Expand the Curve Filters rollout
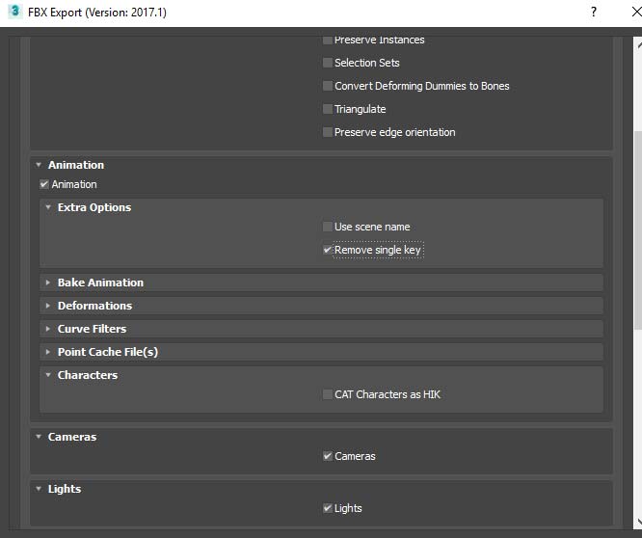 (48, 329)
